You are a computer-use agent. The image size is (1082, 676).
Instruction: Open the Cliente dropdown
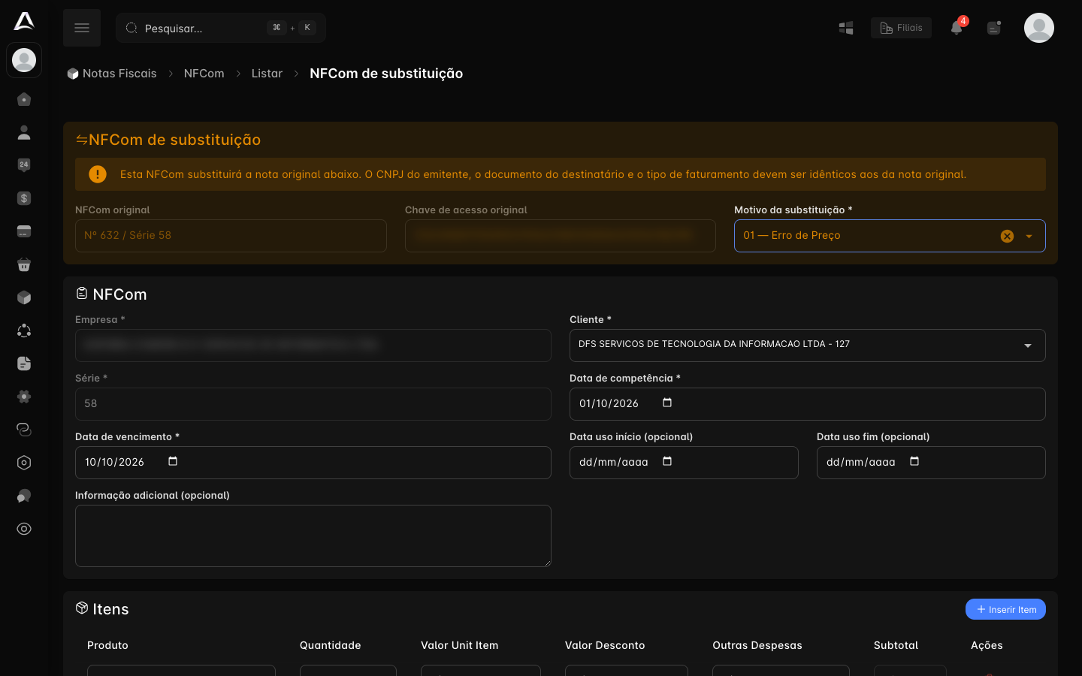click(x=808, y=346)
